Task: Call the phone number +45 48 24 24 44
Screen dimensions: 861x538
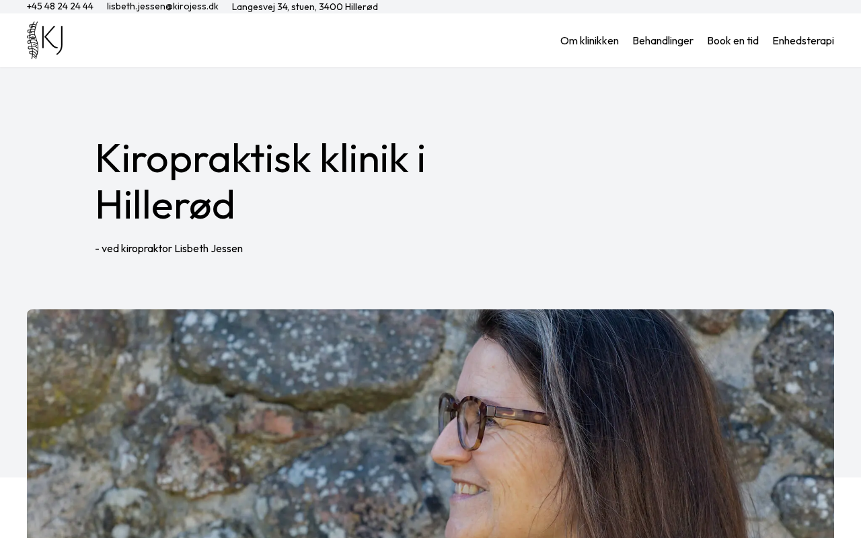Action: tap(60, 6)
